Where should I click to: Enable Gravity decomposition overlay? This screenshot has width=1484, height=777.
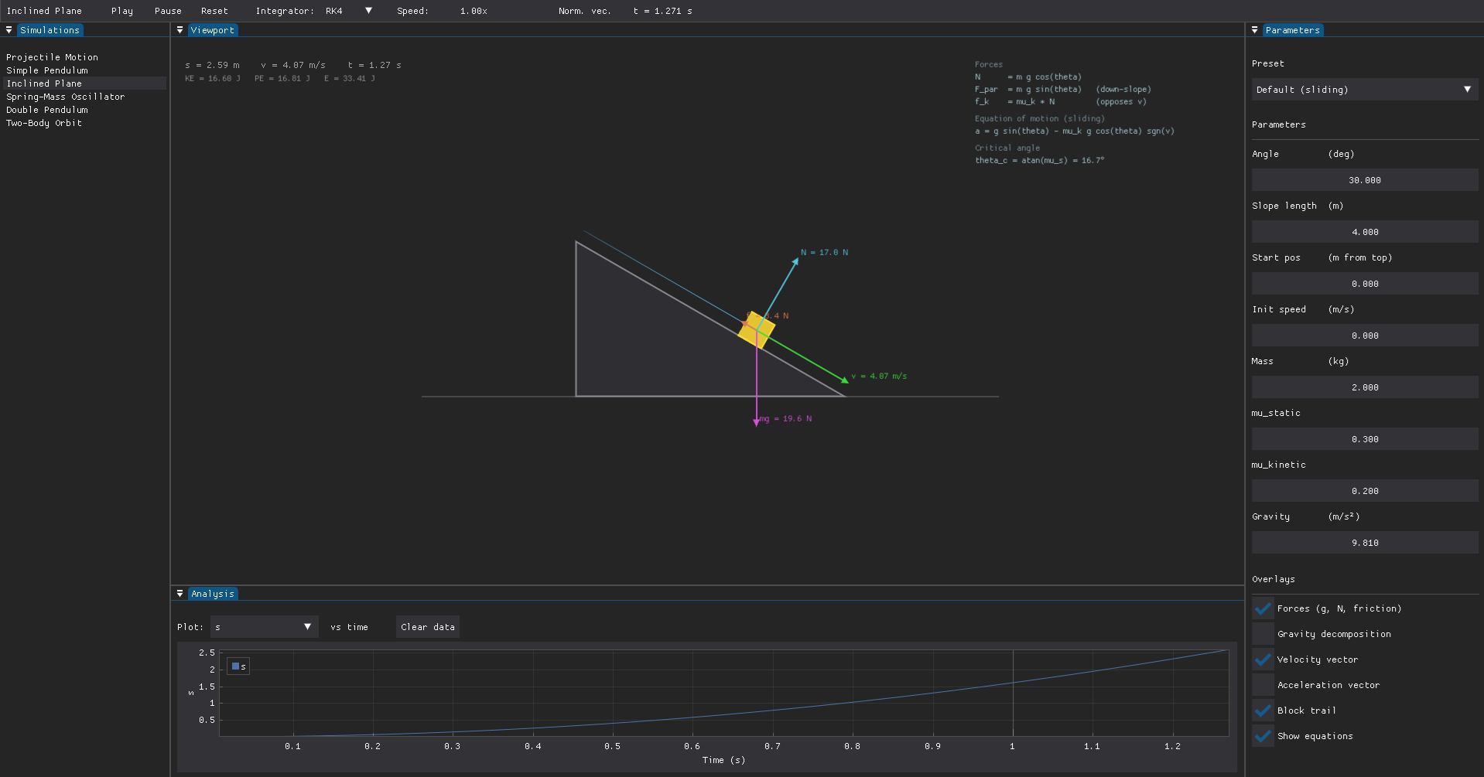coord(1263,634)
